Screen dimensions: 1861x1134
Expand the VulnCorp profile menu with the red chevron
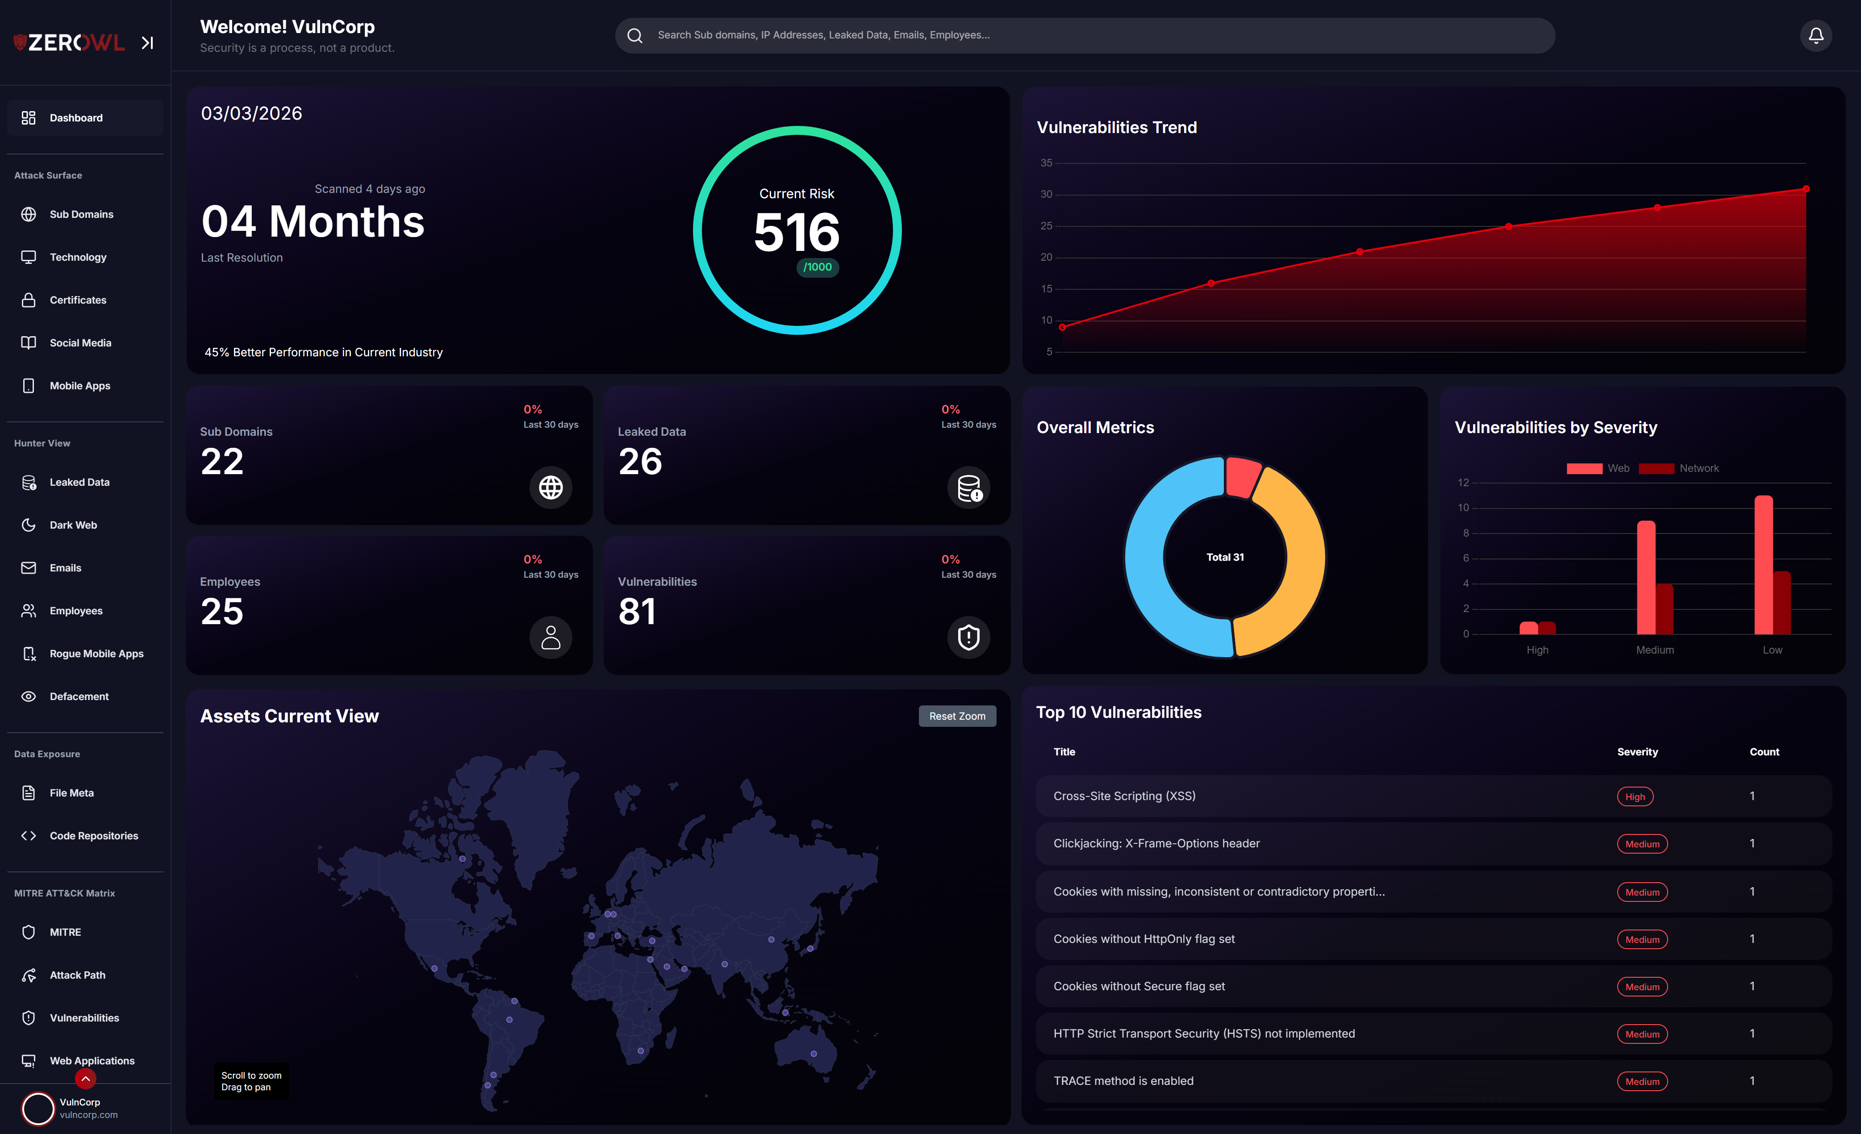[x=85, y=1079]
